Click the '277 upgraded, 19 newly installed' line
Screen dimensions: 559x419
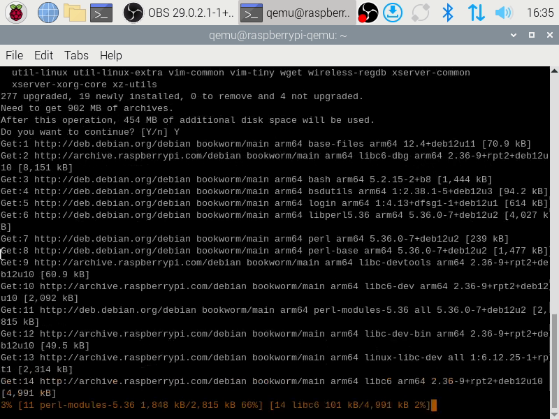pos(182,96)
